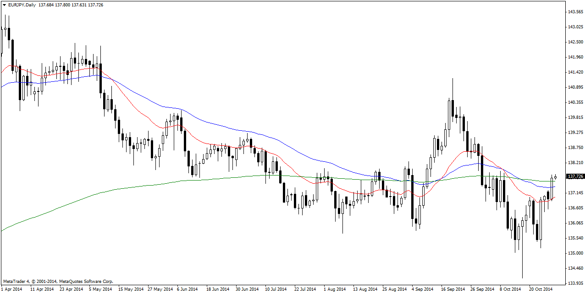Click the 140.890 level on price axis
This screenshot has width=585, height=293.
(575, 87)
